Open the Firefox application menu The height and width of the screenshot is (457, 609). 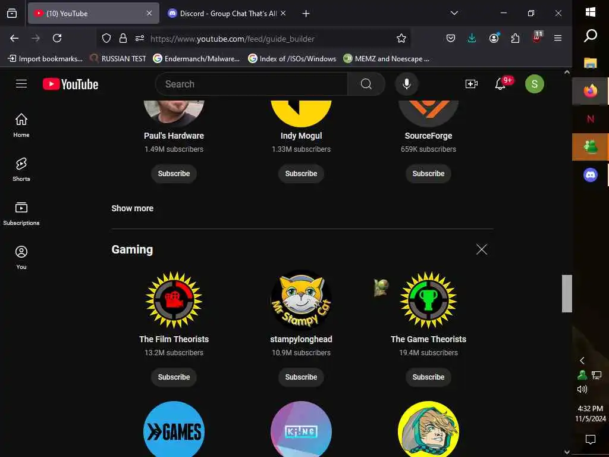click(x=558, y=38)
